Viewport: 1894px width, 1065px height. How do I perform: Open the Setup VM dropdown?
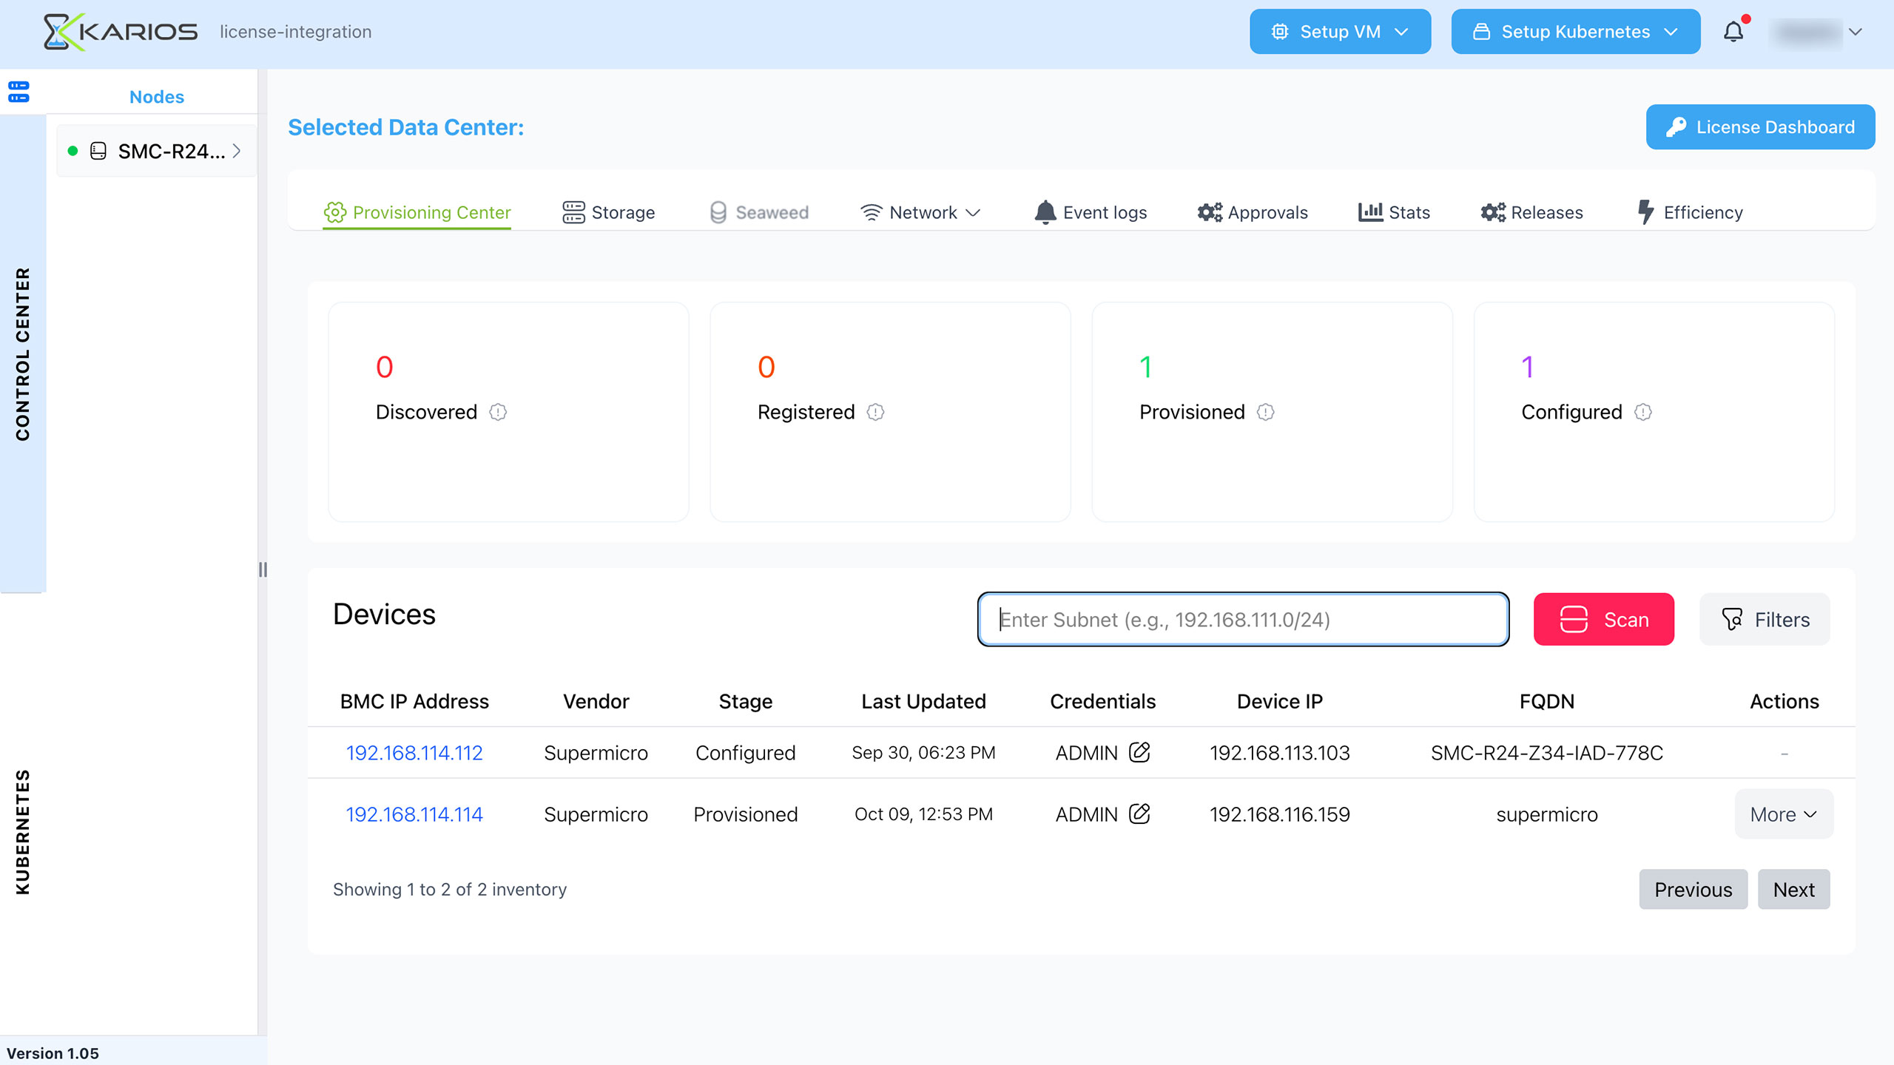click(1340, 32)
